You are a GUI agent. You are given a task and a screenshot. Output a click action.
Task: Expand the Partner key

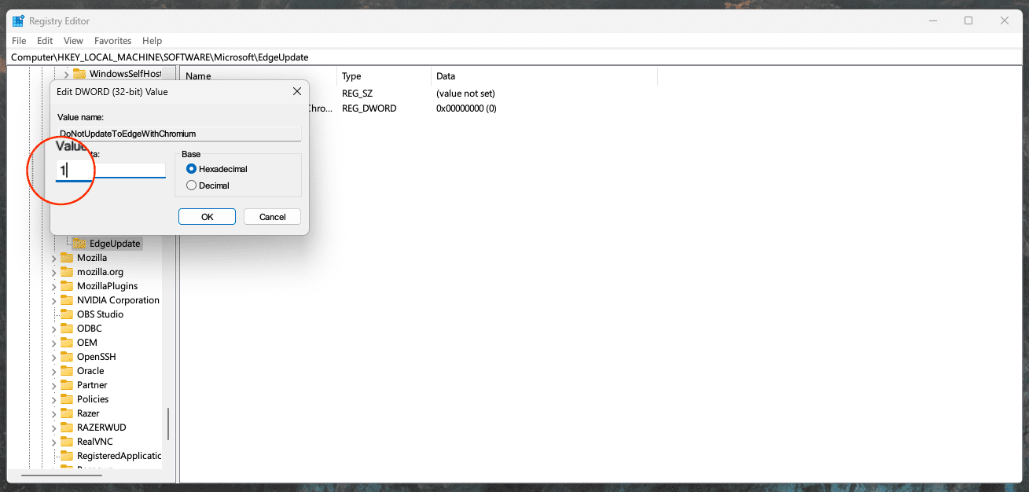(54, 385)
